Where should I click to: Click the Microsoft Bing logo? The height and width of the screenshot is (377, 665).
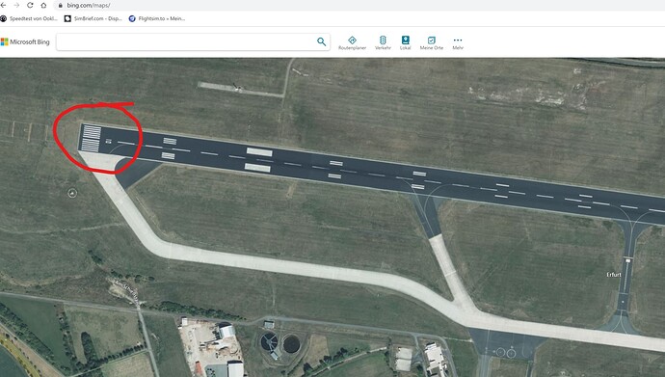[25, 42]
